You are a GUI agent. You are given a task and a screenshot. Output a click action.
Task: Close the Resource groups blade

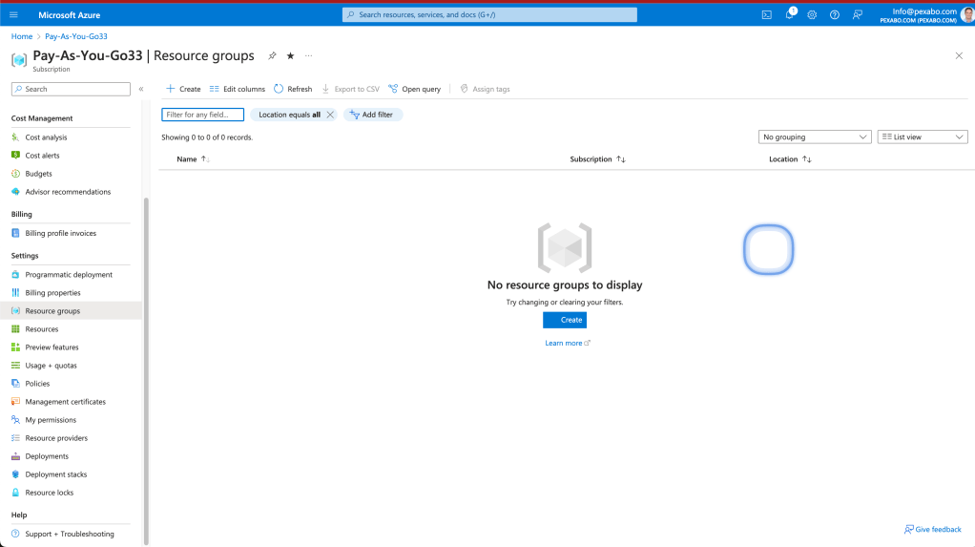coord(959,56)
